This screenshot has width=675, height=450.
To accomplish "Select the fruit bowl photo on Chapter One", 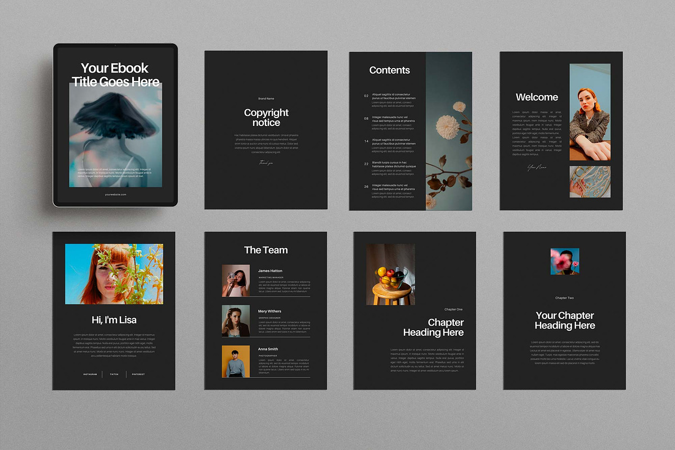I will [390, 273].
